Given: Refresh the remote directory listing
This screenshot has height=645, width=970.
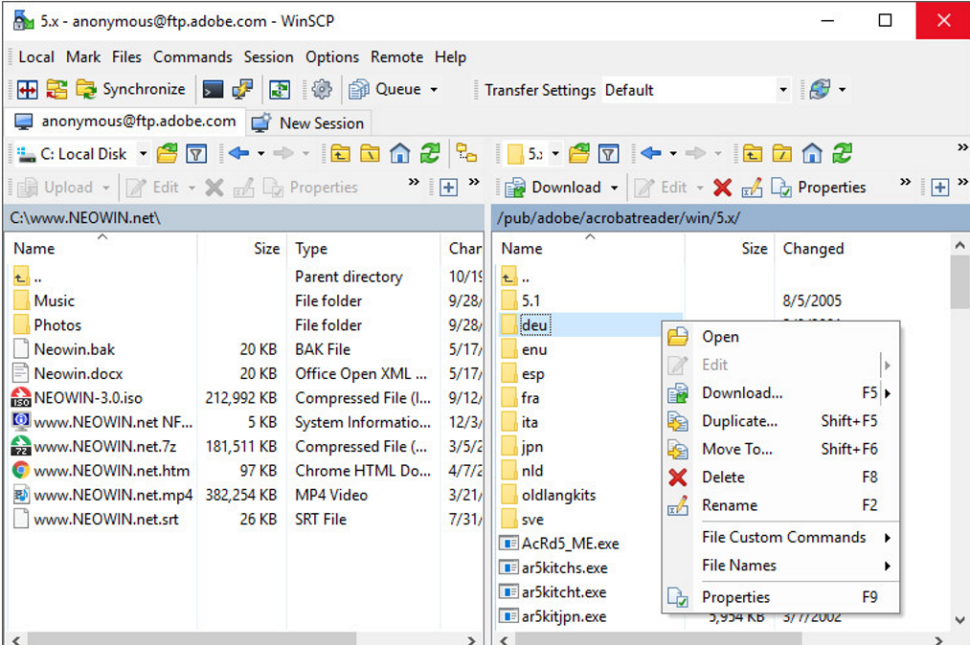Looking at the screenshot, I should (842, 153).
